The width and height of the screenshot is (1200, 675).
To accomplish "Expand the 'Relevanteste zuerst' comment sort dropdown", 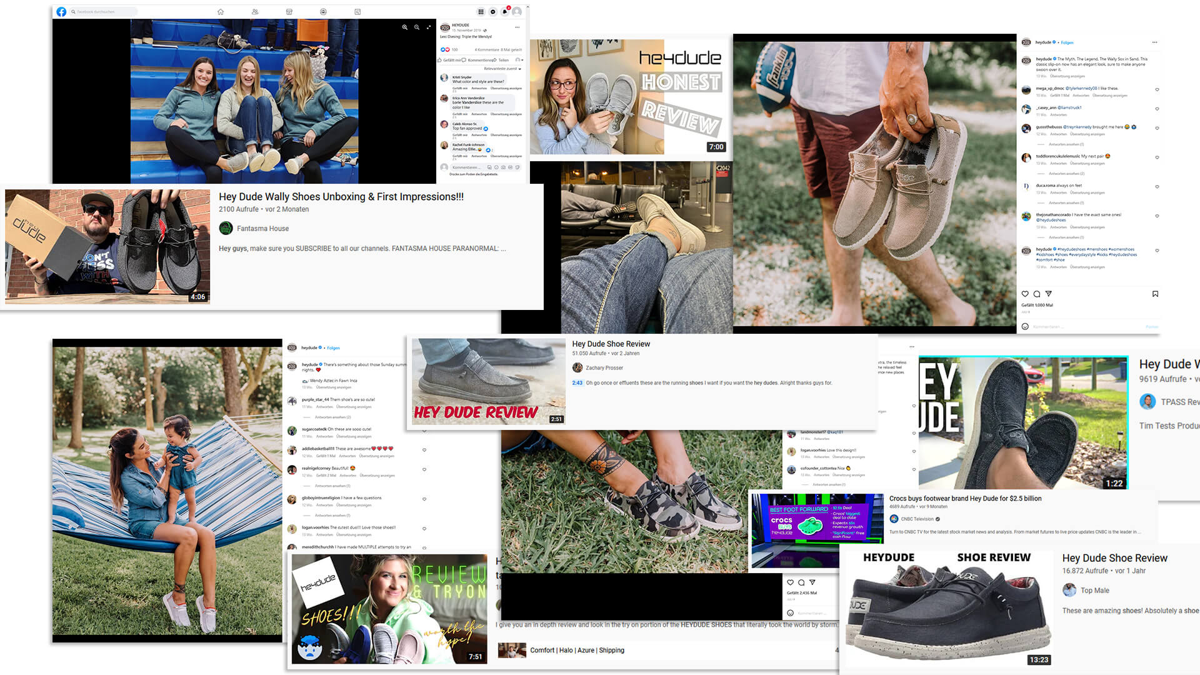I will pos(502,69).
